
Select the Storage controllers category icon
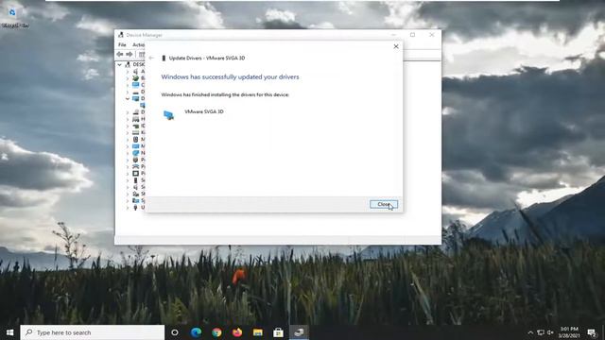135,194
